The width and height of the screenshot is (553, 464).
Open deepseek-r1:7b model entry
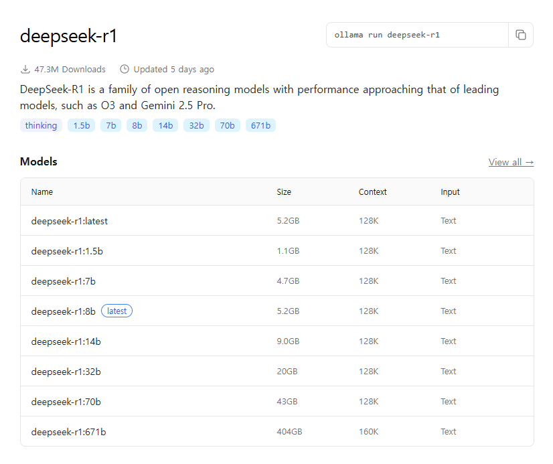[x=64, y=281]
